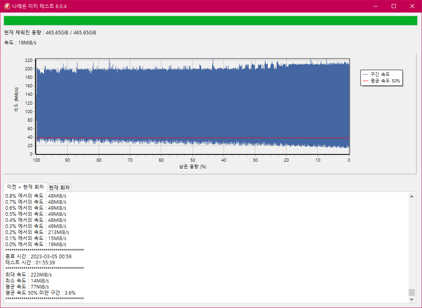Click the 속도 : 19MiB/s label

[x=20, y=42]
